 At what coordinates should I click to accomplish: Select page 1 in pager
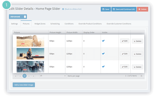tap(24, 76)
